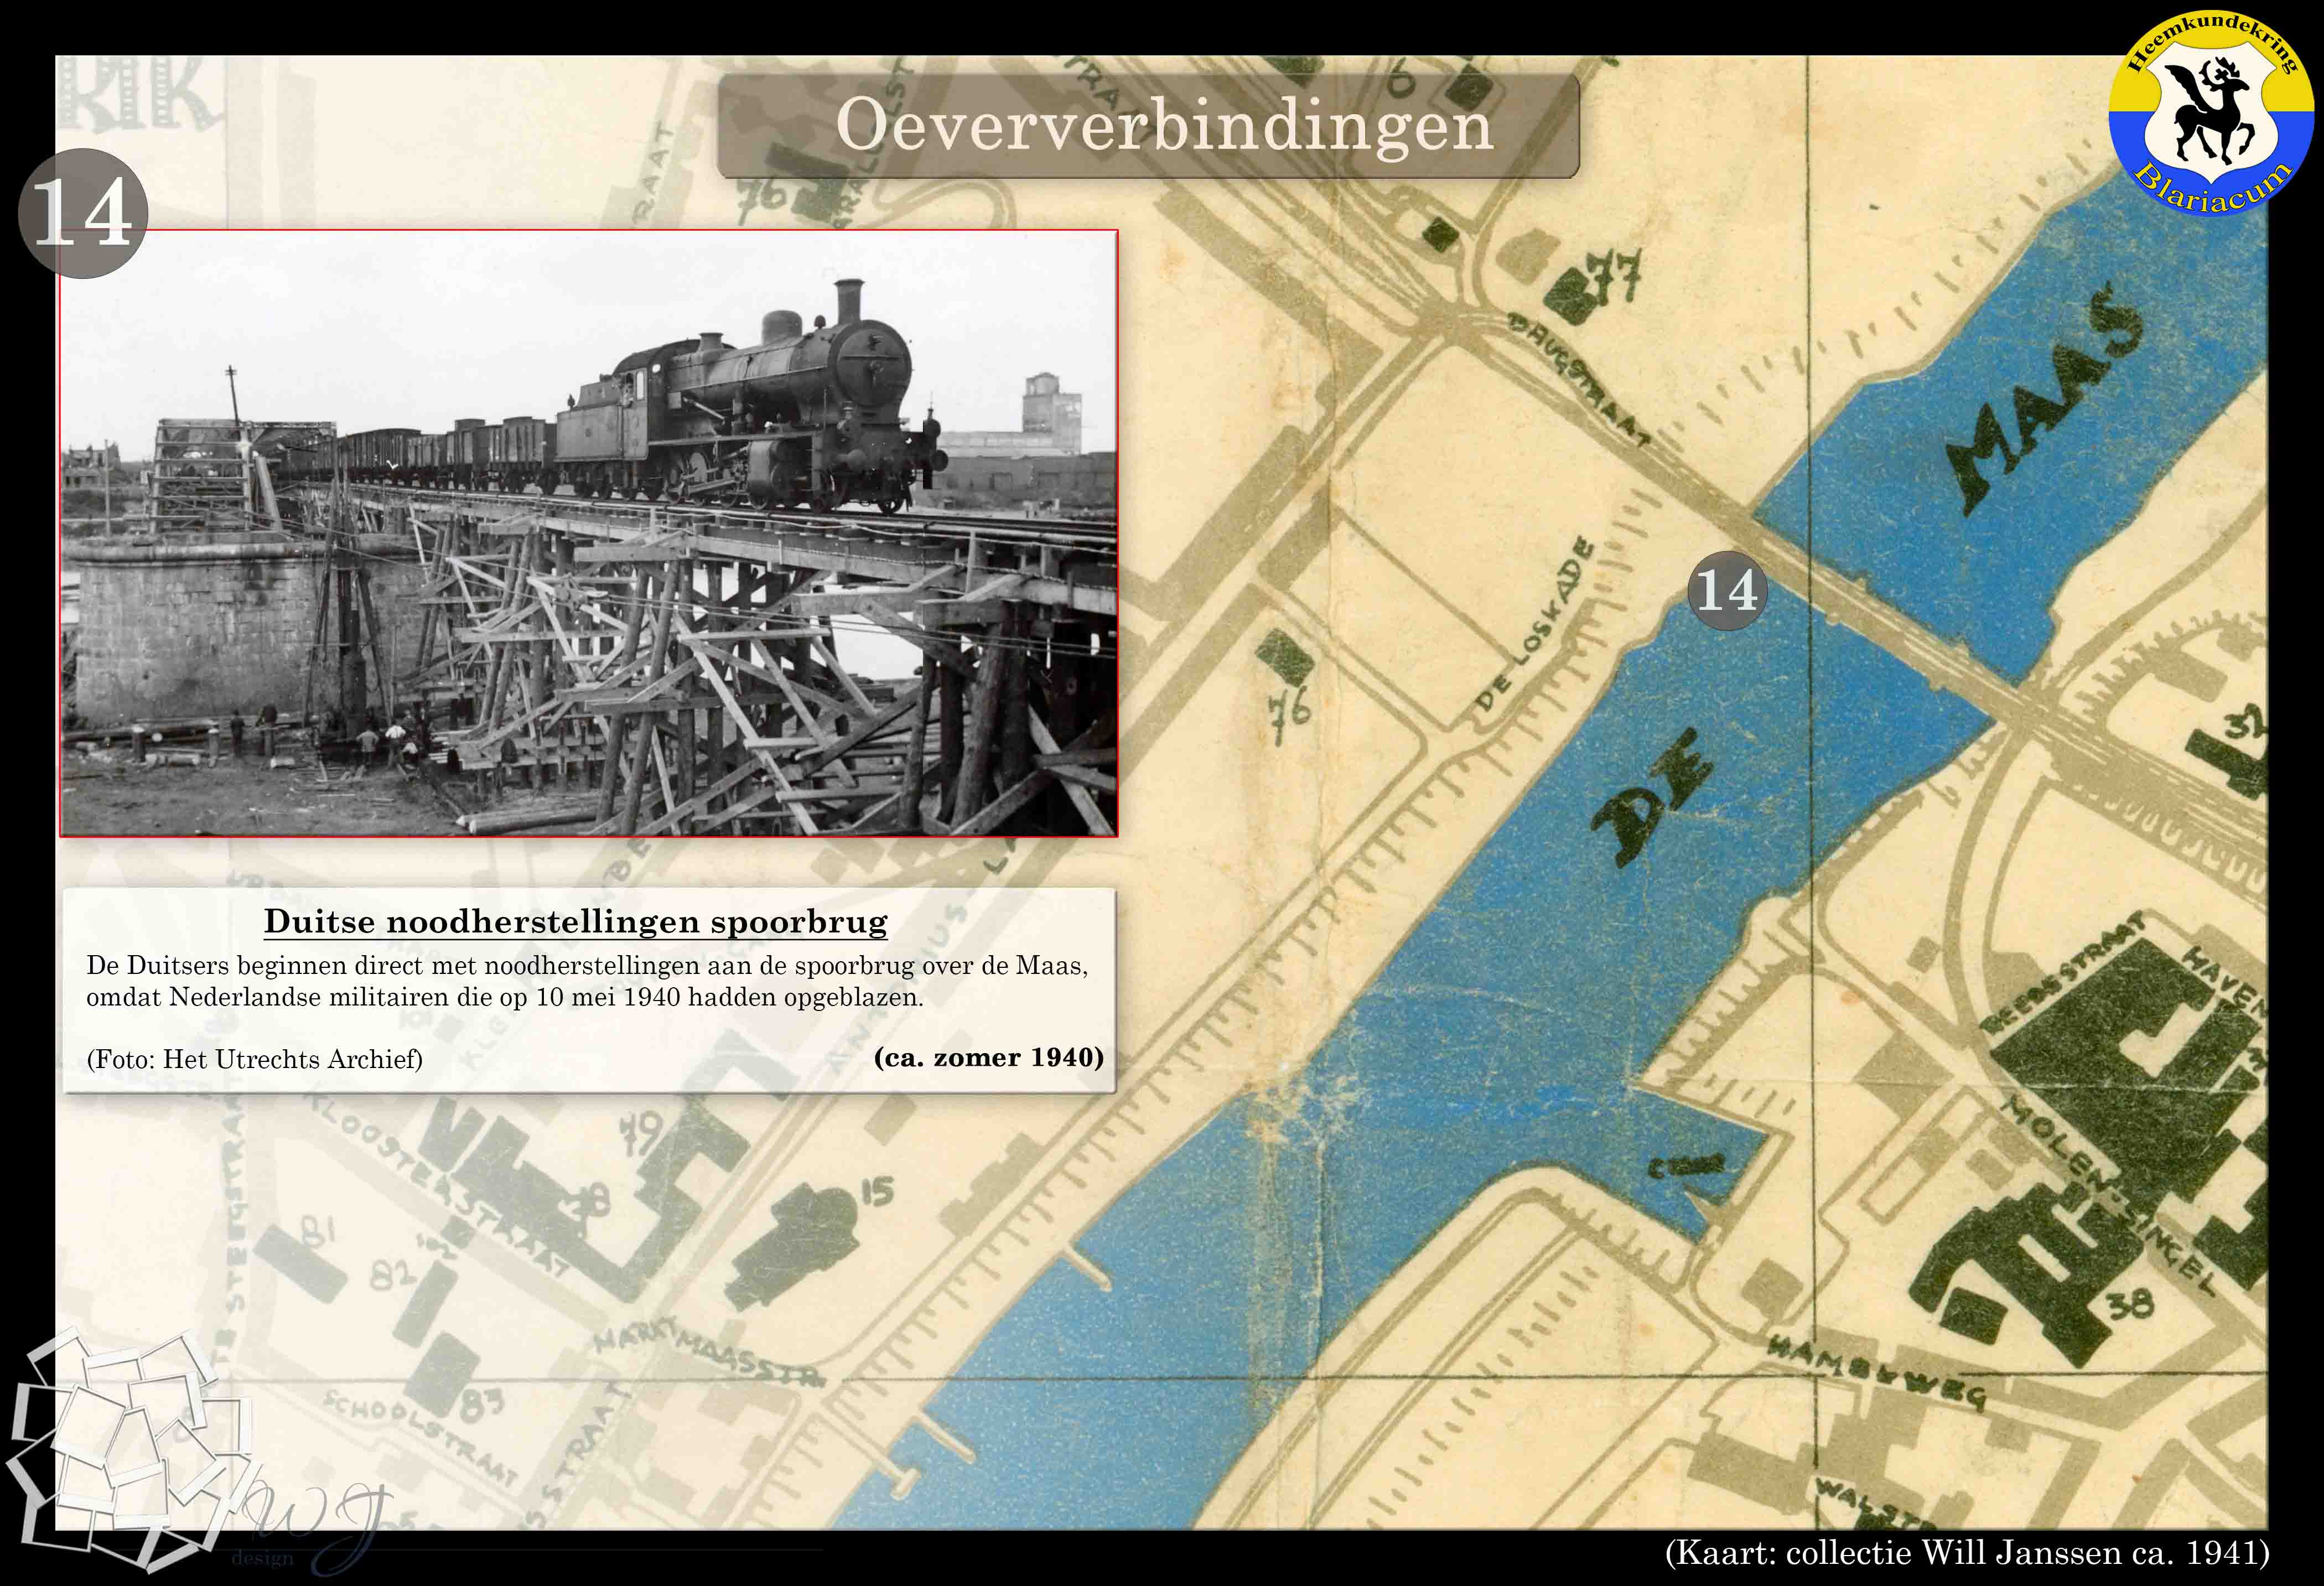Click the large number 14 badge
The image size is (2324, 1586).
(83, 213)
